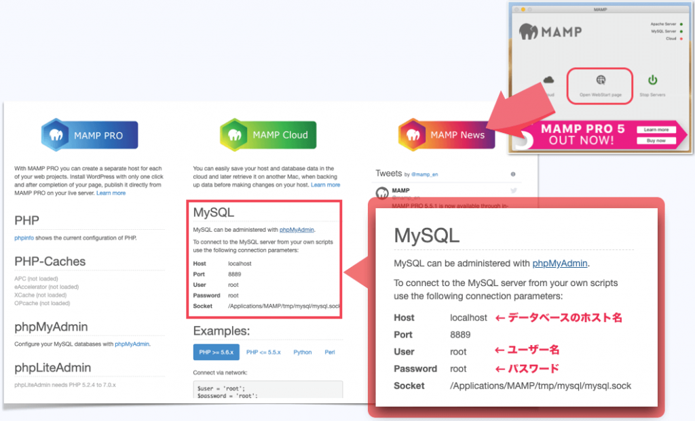Click 'phpLiteAdmin needs PHP 5.2.4 to 7.0.x' text
The image size is (695, 421).
(65, 385)
